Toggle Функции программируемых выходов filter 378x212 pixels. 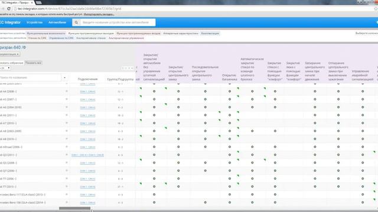click(91, 34)
